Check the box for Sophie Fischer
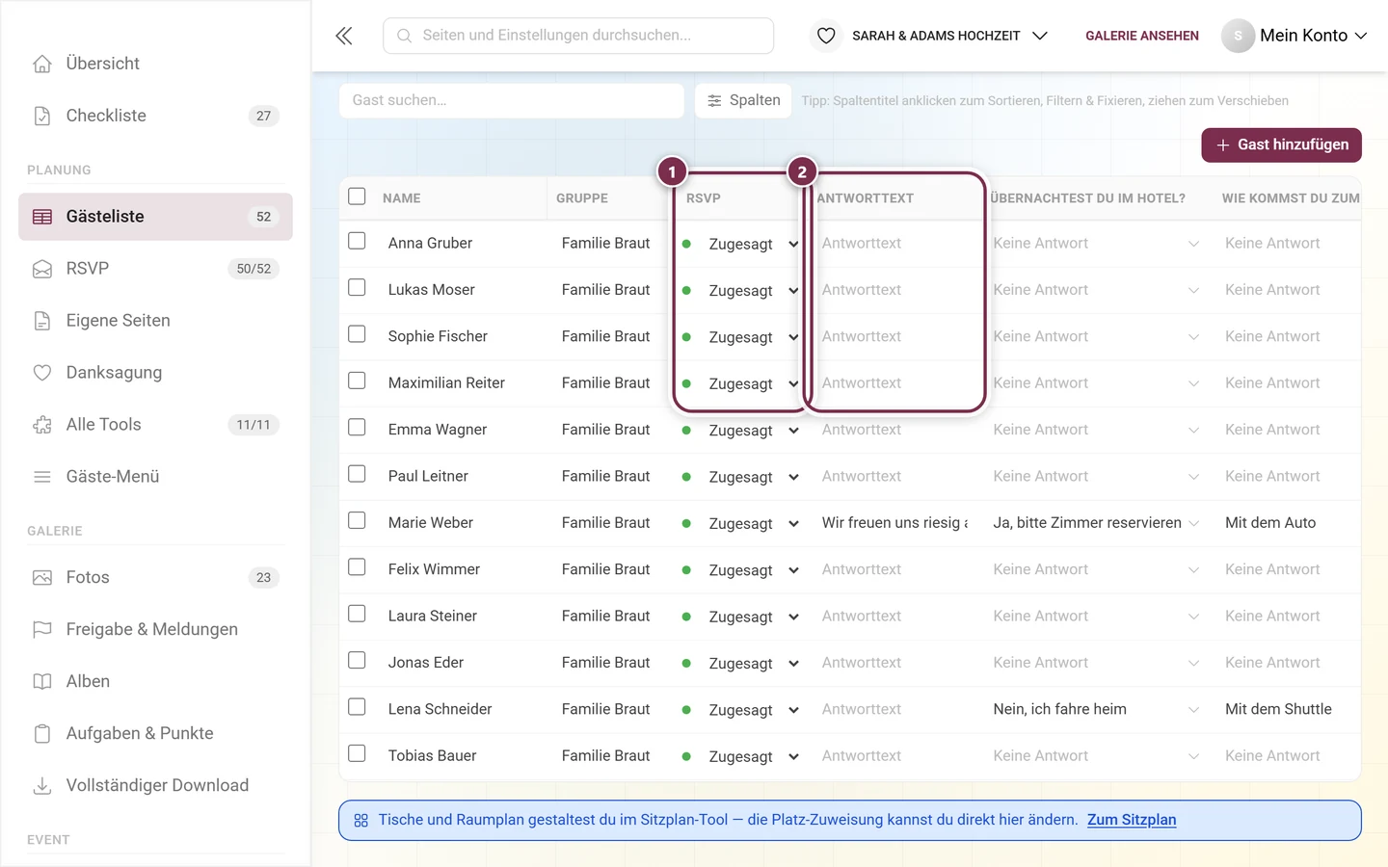 357,334
